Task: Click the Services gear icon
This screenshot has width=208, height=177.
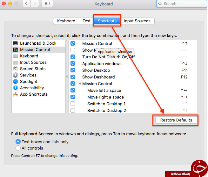Action: (x=15, y=75)
